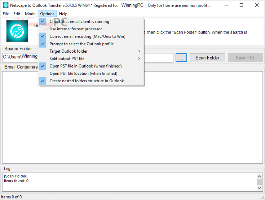This screenshot has width=265, height=200.
Task: Enable Use internal format processor
Action: click(x=91, y=29)
